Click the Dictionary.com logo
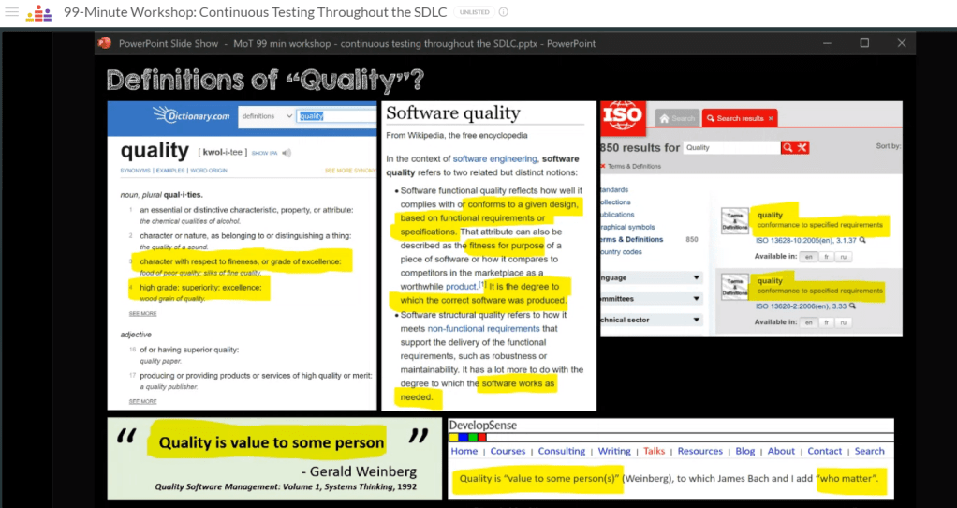Viewport: 957px width, 508px height. click(192, 114)
